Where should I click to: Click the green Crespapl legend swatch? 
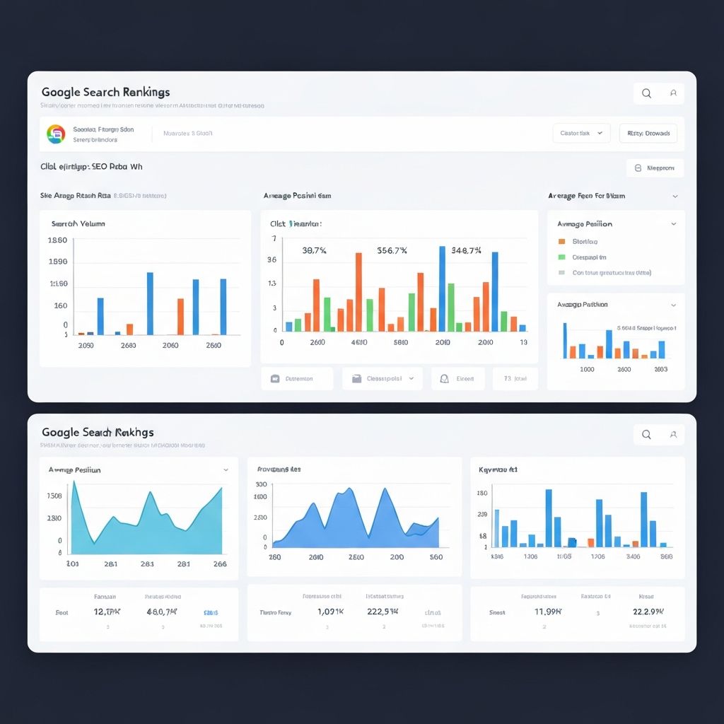[561, 257]
